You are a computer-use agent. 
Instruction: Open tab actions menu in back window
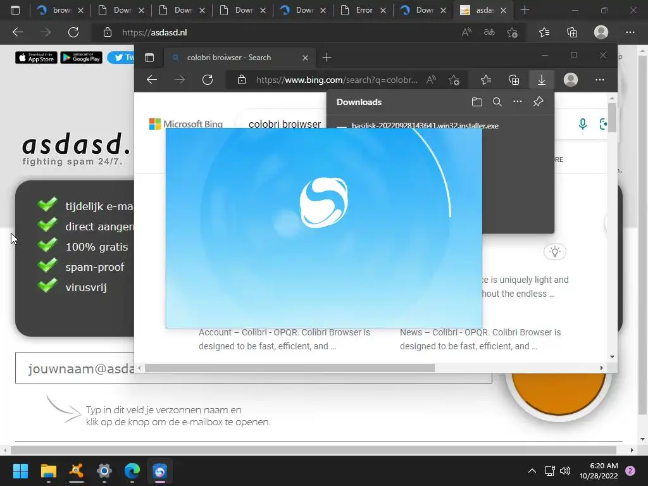coord(15,10)
